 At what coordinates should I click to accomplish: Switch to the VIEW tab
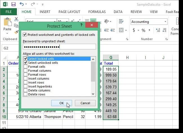(154, 12)
